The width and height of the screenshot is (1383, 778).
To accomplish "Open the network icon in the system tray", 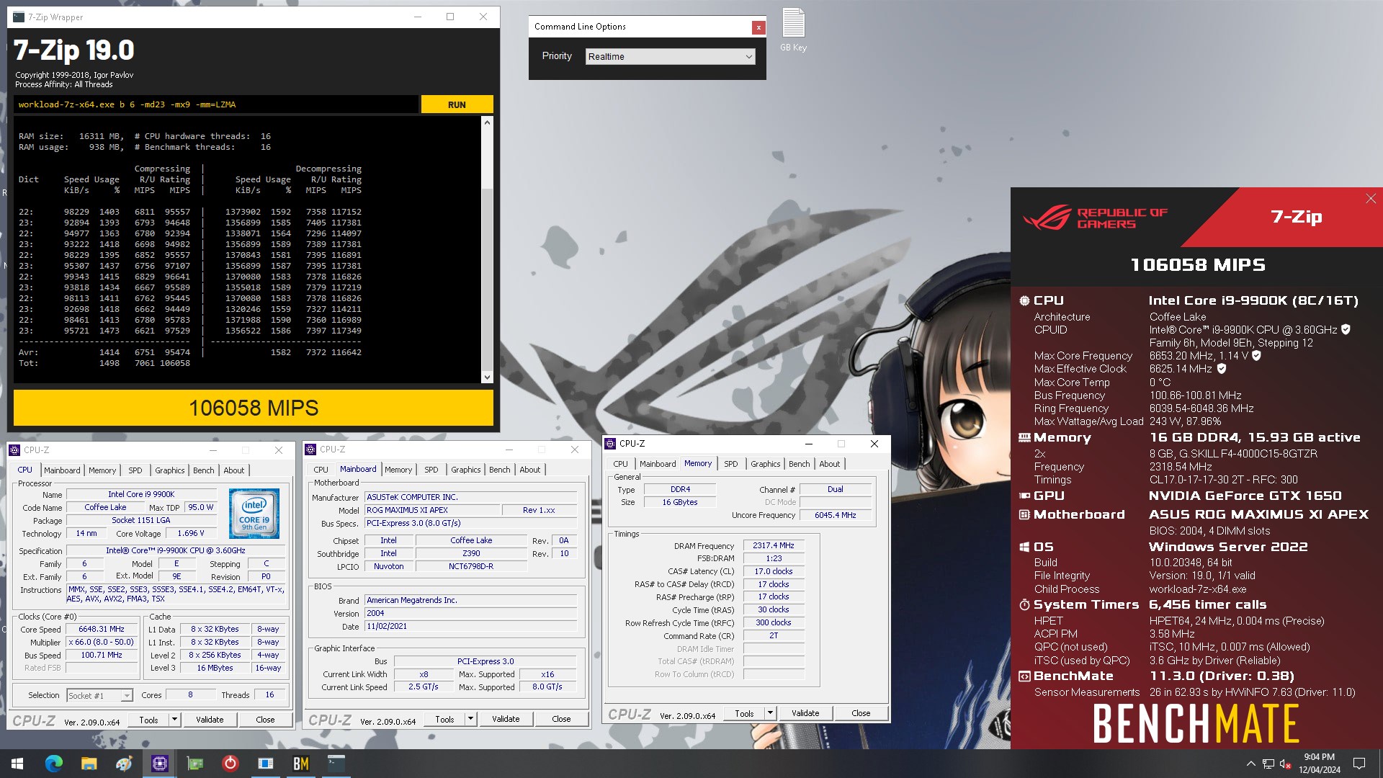I will (1268, 764).
